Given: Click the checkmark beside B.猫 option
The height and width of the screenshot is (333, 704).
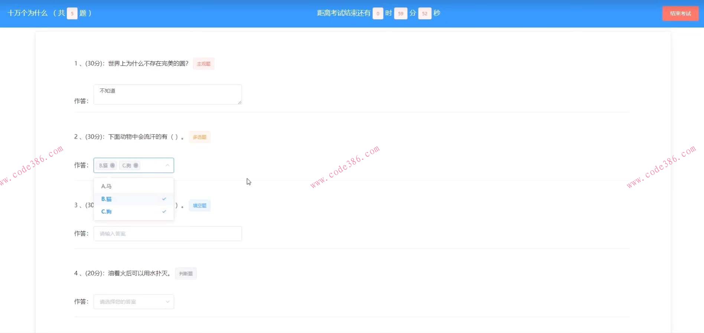Looking at the screenshot, I should [164, 199].
